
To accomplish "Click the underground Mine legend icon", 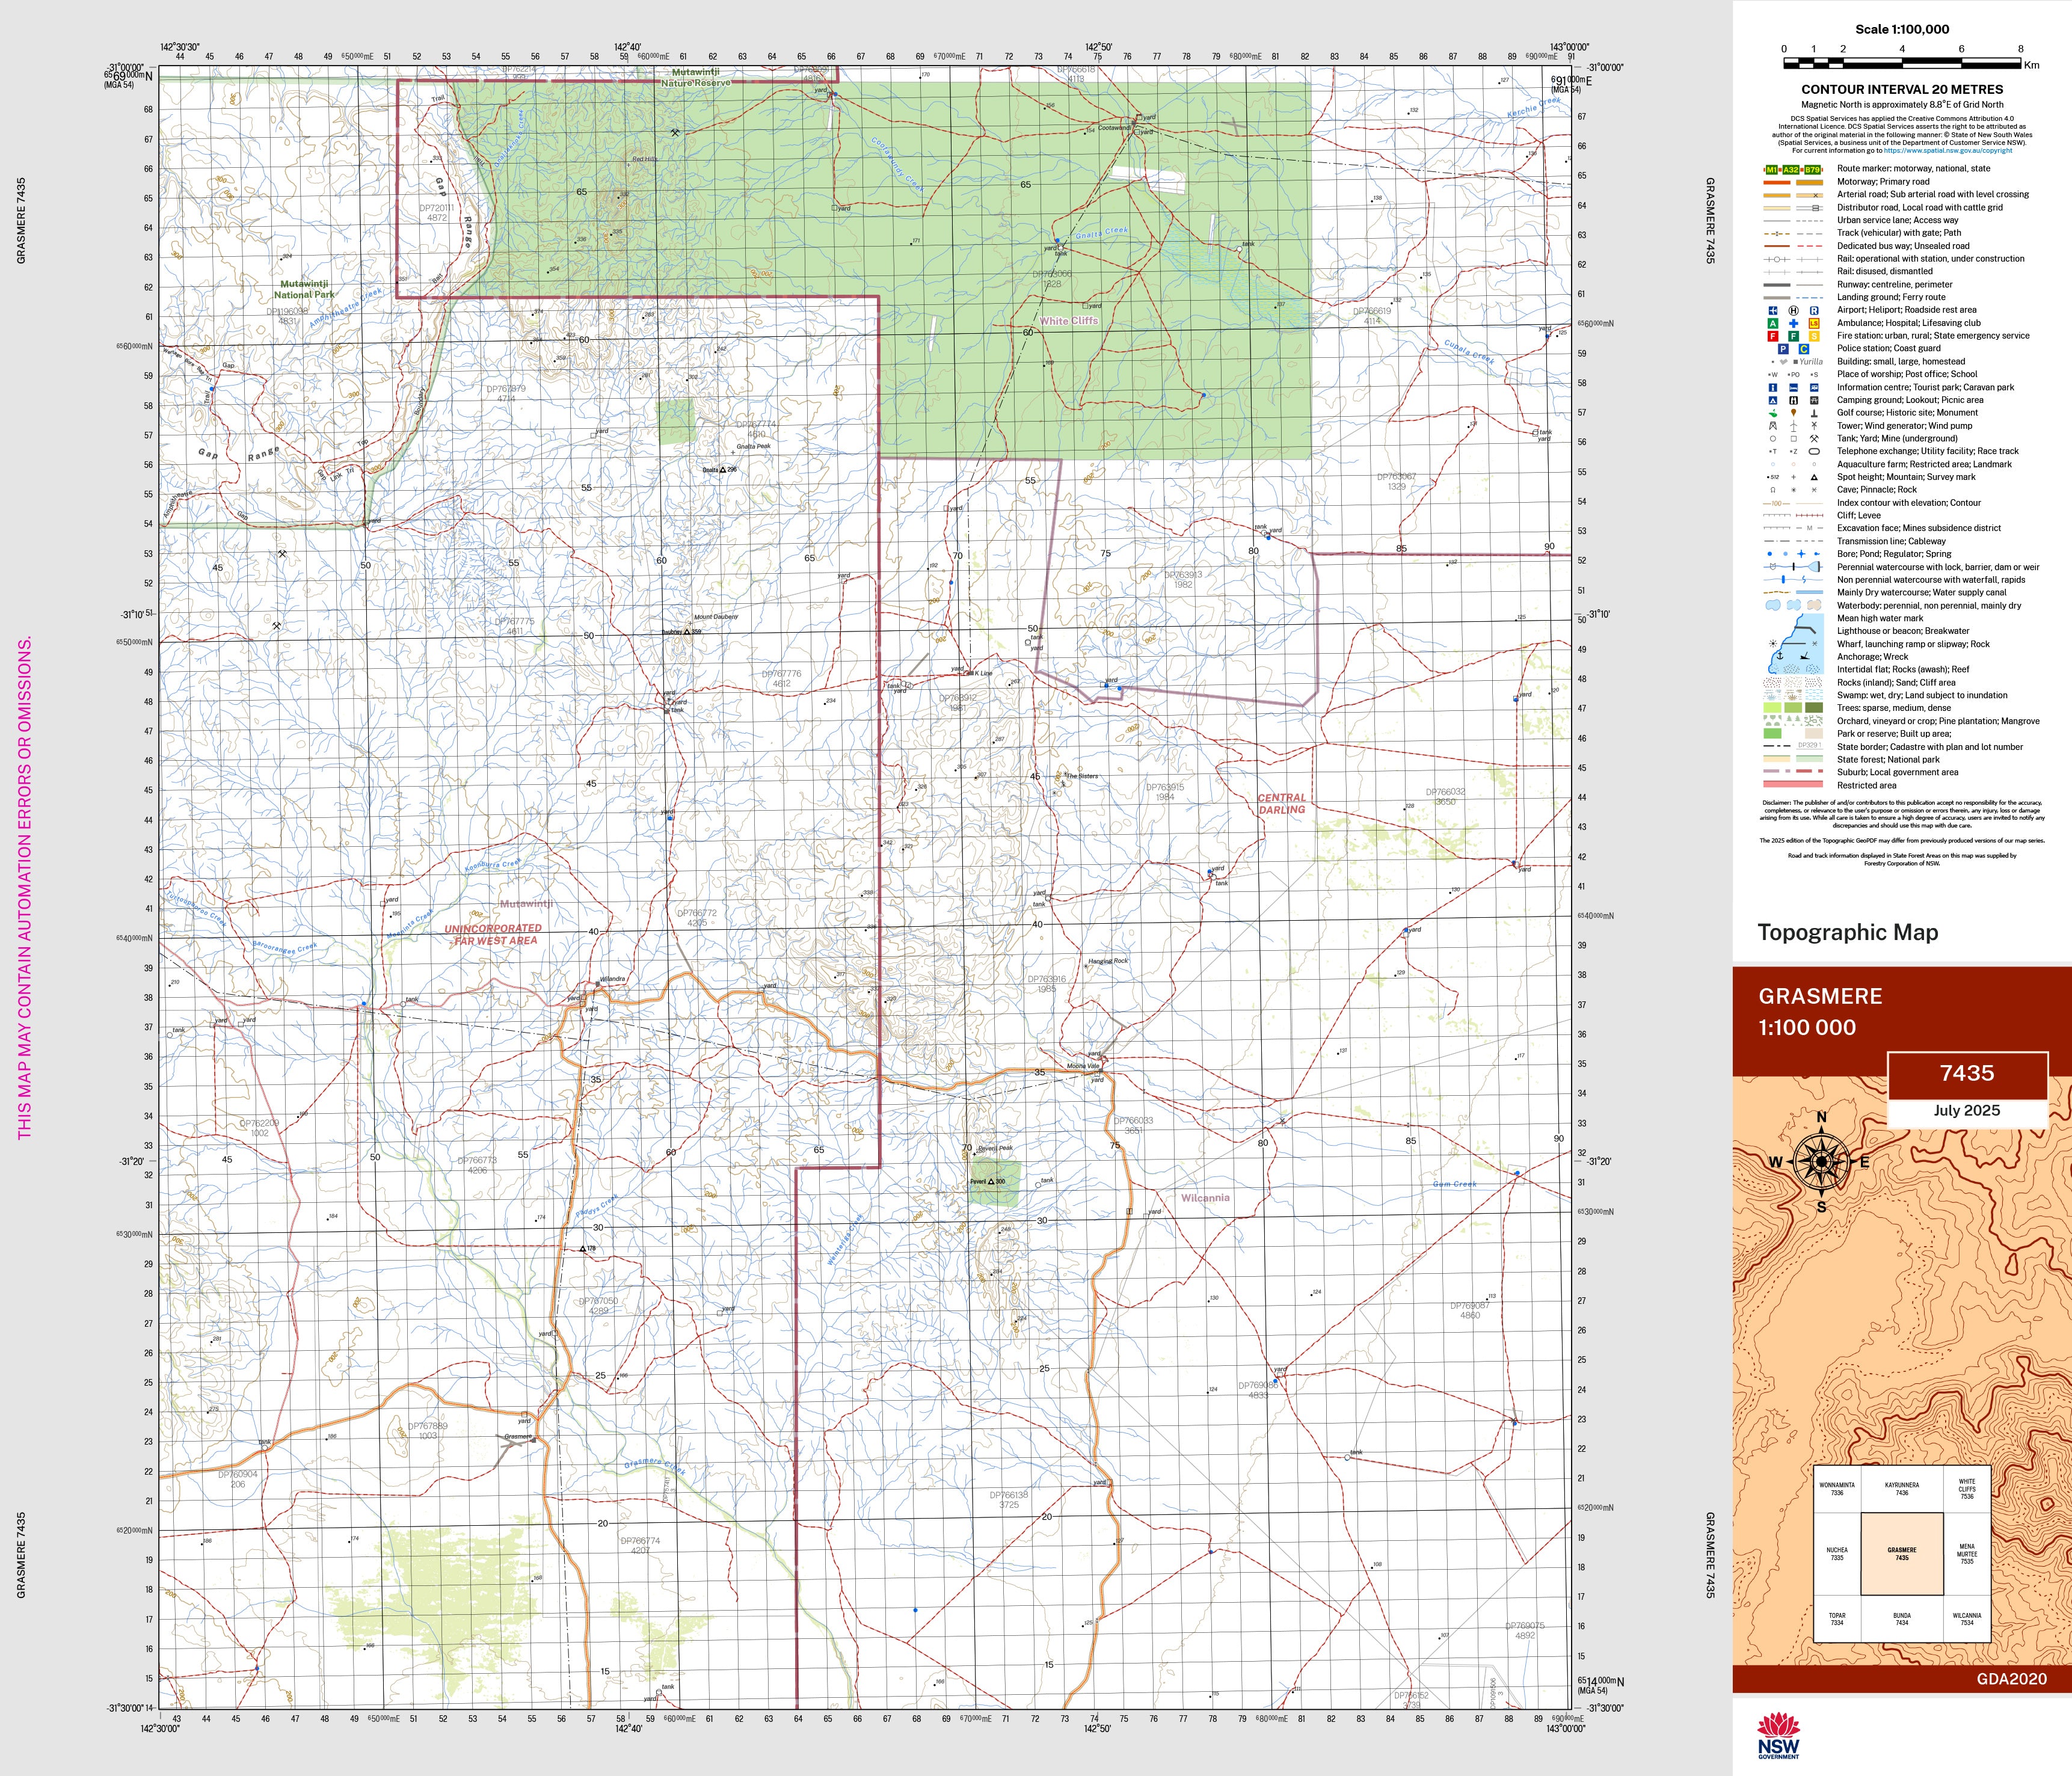I will point(1814,439).
